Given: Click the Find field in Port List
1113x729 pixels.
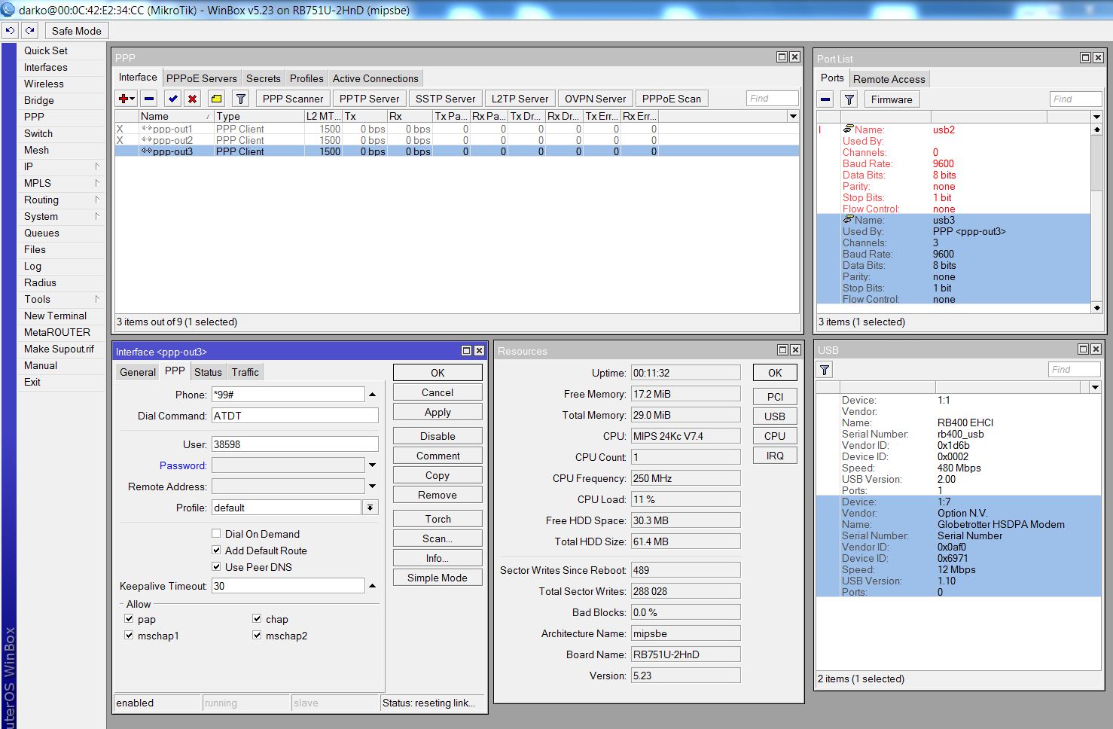Looking at the screenshot, I should tap(1075, 99).
